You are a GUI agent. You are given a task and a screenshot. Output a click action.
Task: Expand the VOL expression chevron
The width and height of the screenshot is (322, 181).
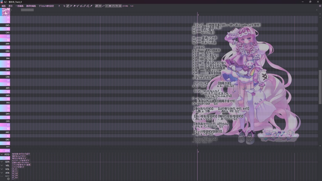2,169
